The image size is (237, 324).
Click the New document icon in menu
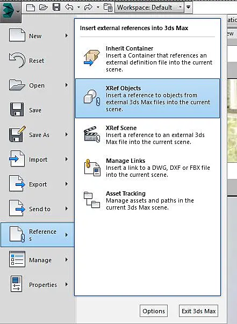click(17, 35)
